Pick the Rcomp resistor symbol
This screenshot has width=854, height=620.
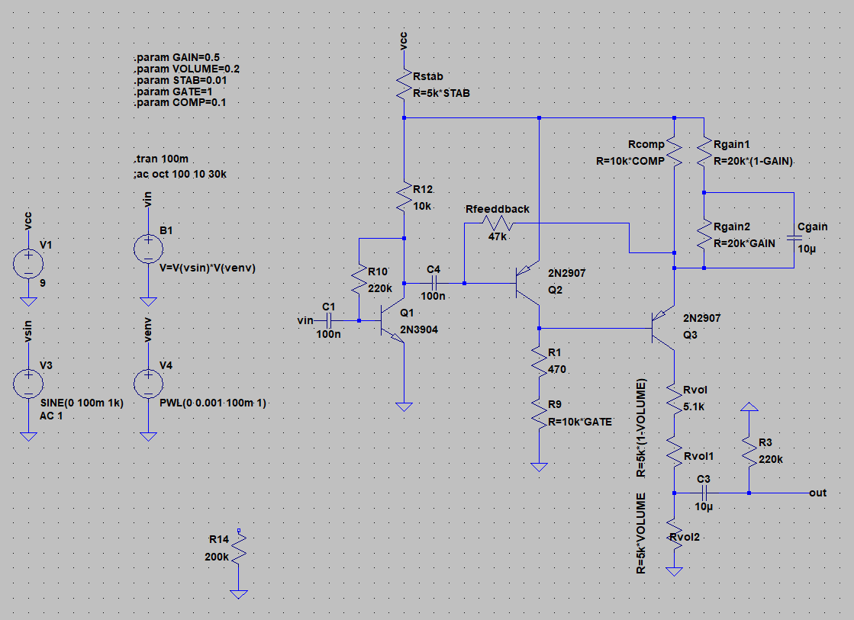[x=674, y=152]
